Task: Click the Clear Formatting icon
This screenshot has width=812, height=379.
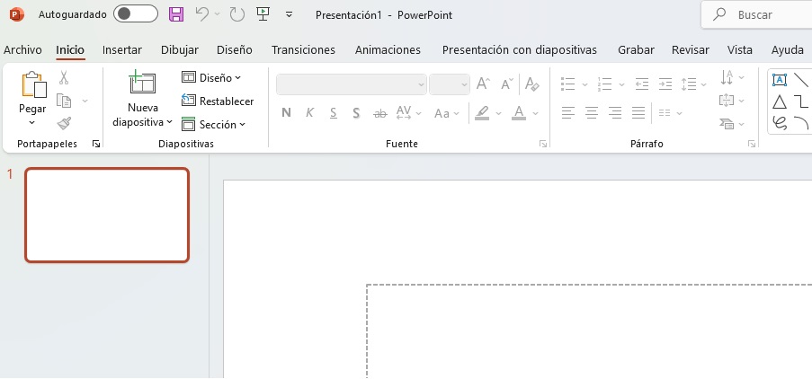Action: pos(531,84)
